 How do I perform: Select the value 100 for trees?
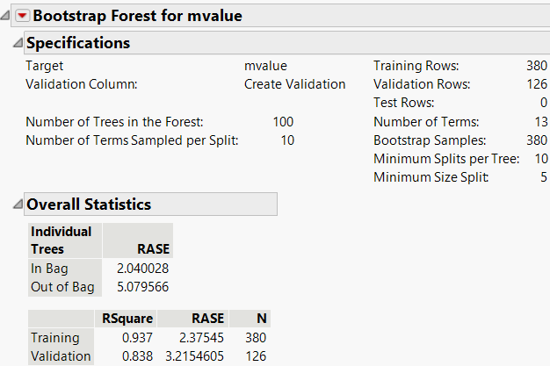pos(283,122)
